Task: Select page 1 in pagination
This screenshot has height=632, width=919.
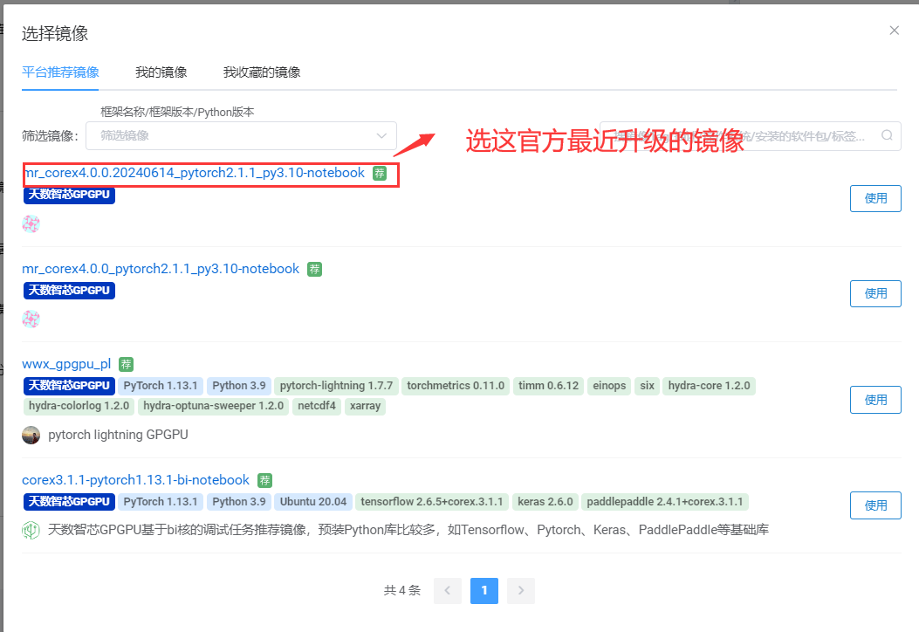Action: click(484, 590)
